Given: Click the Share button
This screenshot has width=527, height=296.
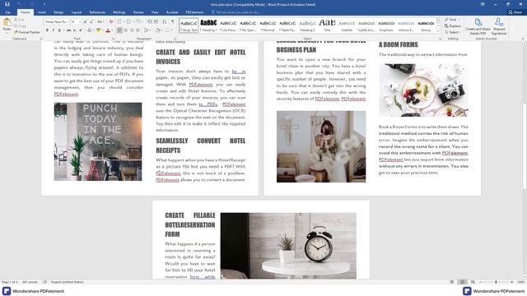Looking at the screenshot, I should tap(515, 12).
